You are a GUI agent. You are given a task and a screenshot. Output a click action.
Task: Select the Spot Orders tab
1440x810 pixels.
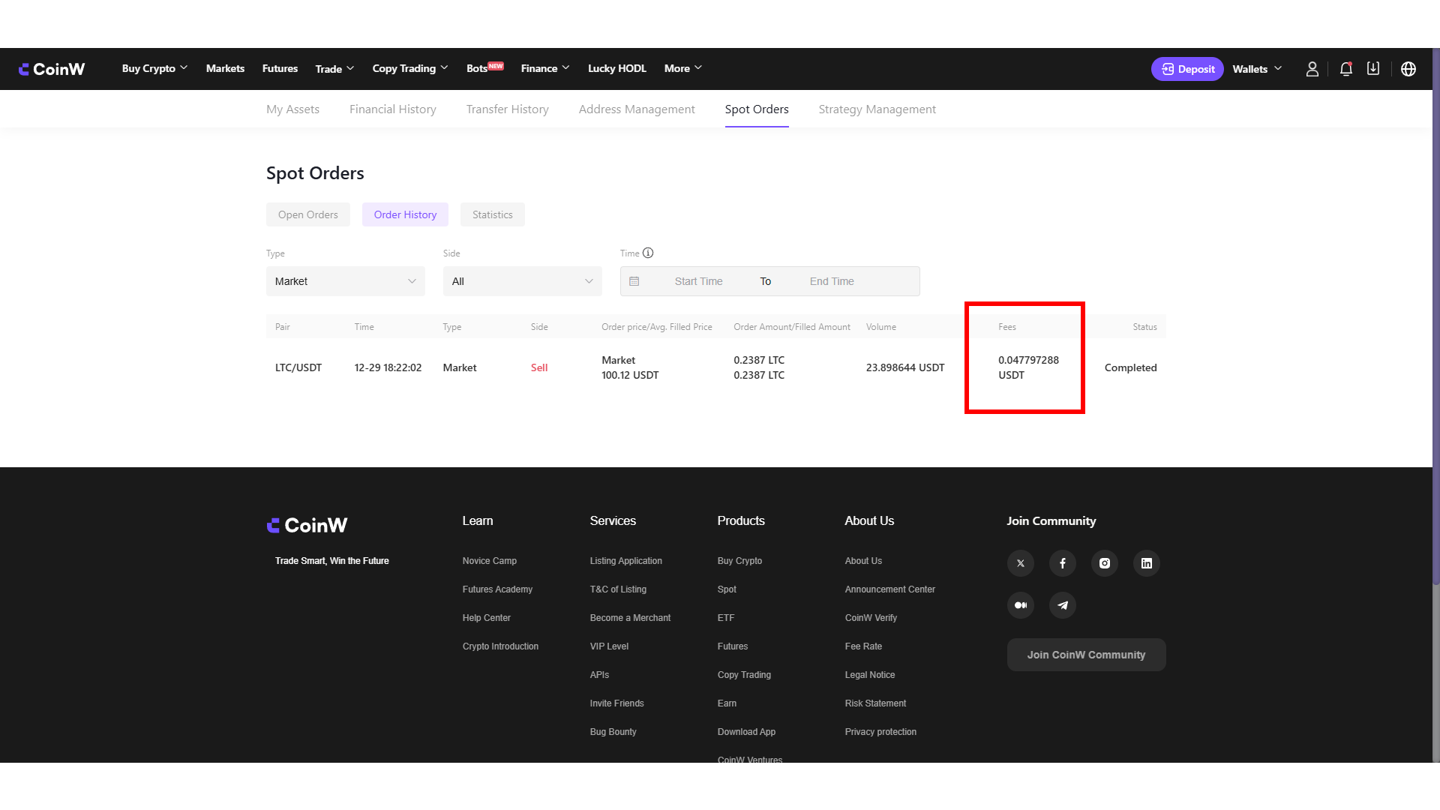click(757, 109)
